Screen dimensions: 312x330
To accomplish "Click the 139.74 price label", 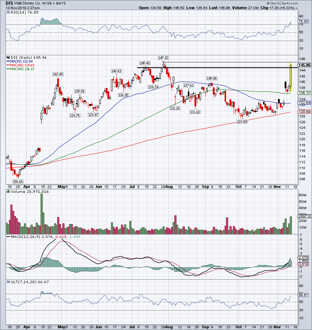I will pos(153,87).
